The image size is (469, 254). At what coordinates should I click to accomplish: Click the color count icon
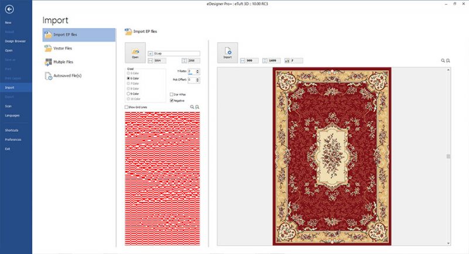point(287,61)
